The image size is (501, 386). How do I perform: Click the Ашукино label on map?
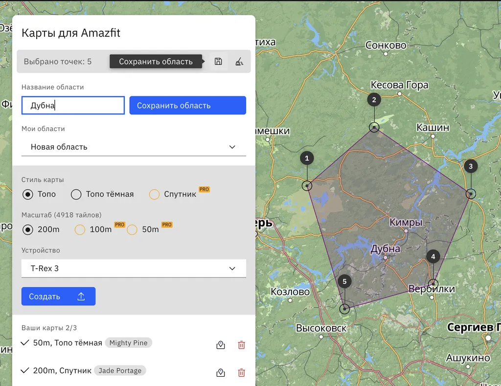(468, 358)
